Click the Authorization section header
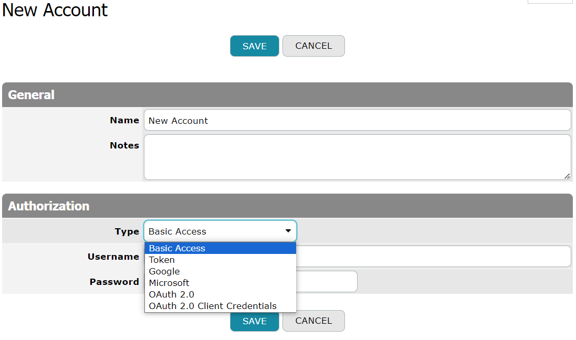Viewport: 576px width, 340px height. coord(49,206)
